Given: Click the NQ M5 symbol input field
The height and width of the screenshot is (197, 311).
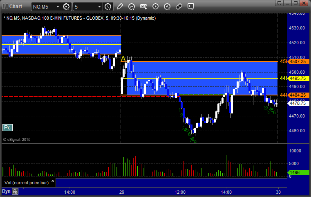Looking at the screenshot, I should (46, 7).
